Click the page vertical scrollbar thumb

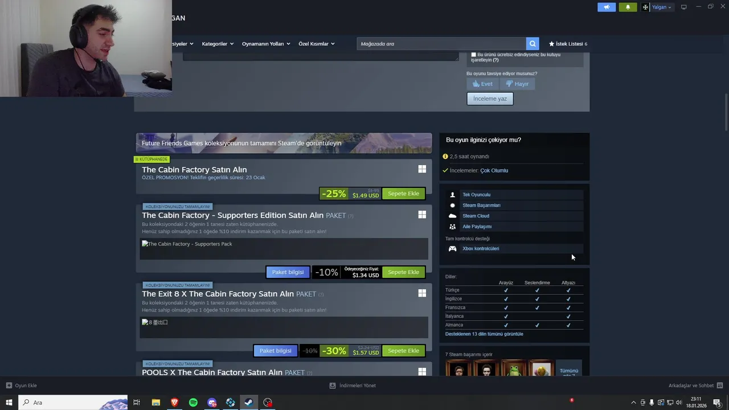(x=726, y=112)
